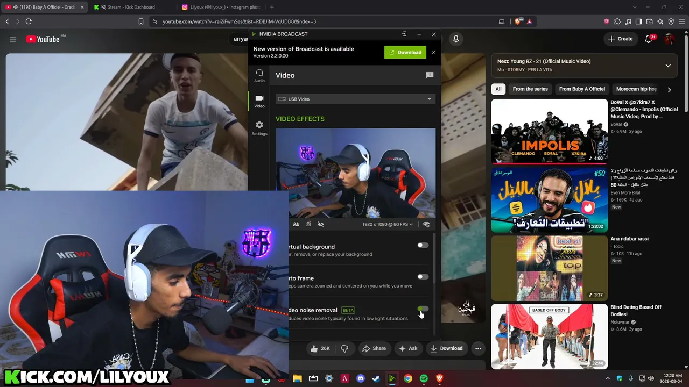The width and height of the screenshot is (689, 387).
Task: Reload the current page
Action: pos(29,21)
